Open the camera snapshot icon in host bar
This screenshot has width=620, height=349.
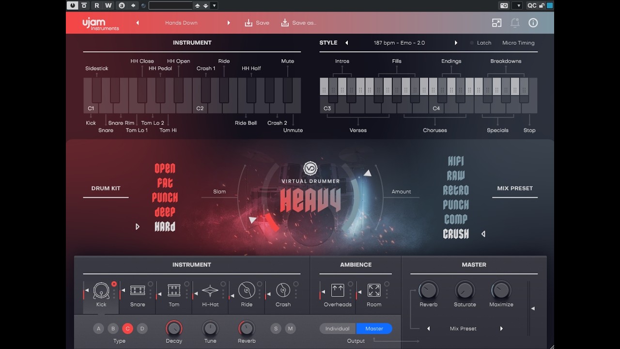tap(504, 5)
